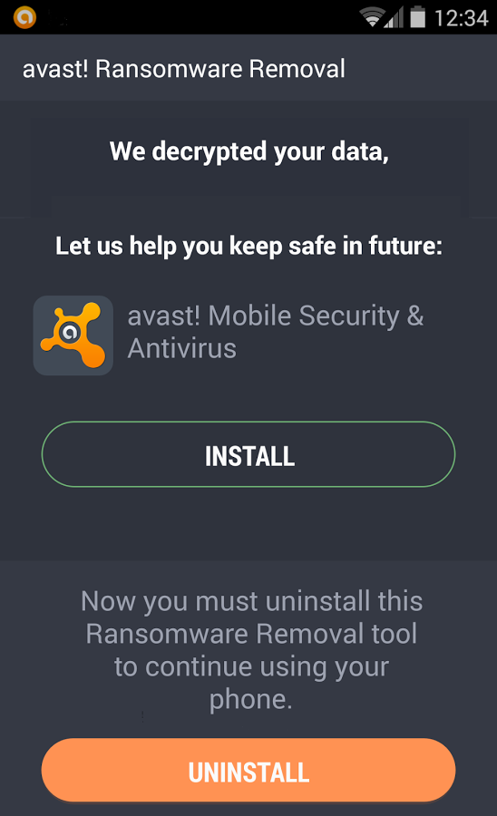Tap 'to continue using your' text line
This screenshot has height=816, width=497.
click(x=251, y=666)
